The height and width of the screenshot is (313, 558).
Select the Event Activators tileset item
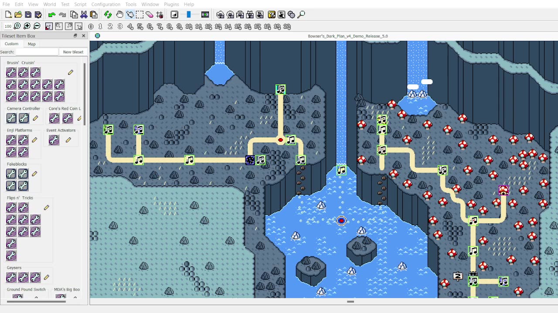[54, 140]
